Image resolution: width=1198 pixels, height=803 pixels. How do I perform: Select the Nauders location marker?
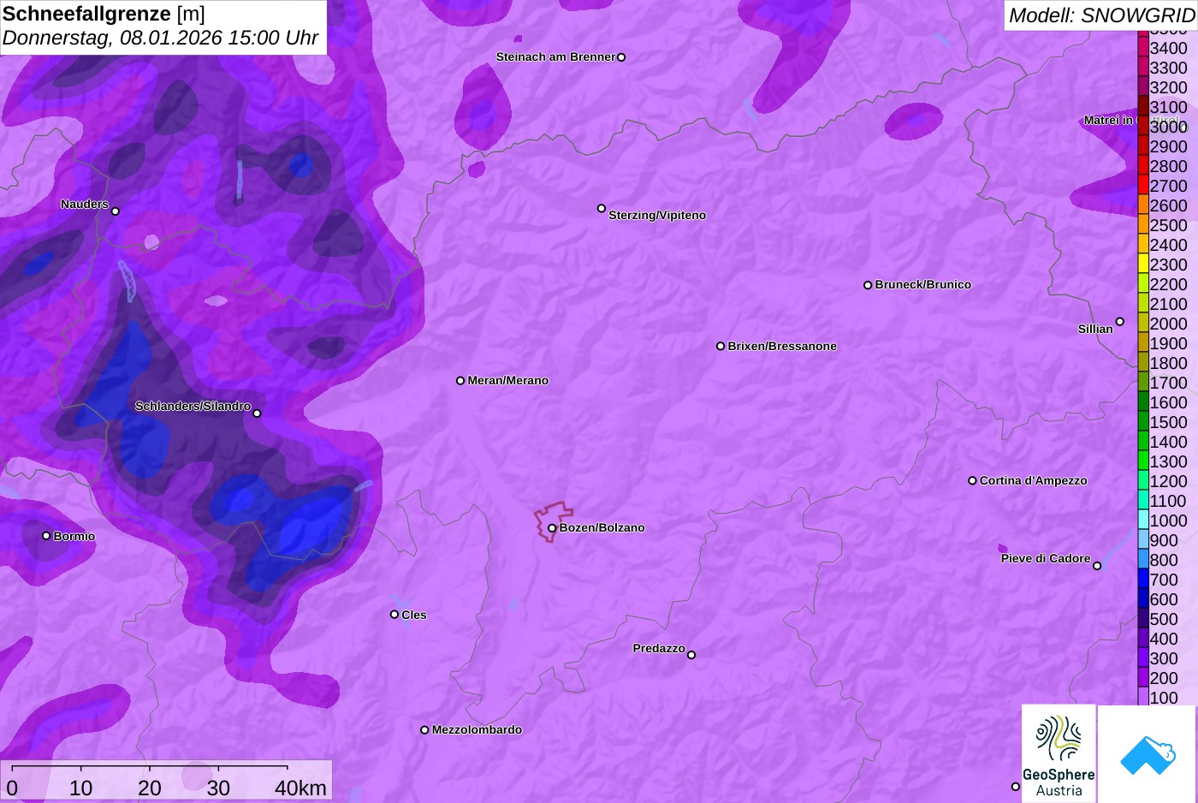pyautogui.click(x=116, y=211)
